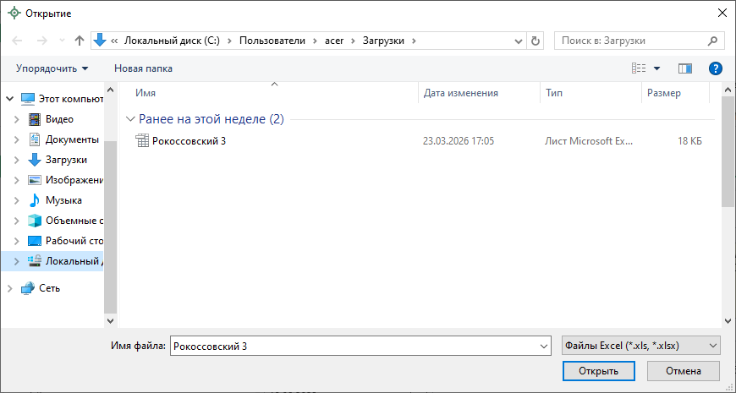The width and height of the screenshot is (736, 393).
Task: Open Музыка folder in sidebar
Action: click(63, 200)
